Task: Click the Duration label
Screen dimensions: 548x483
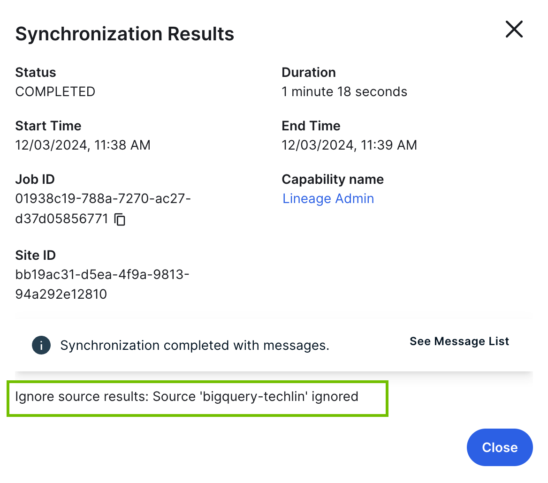Action: tap(308, 72)
